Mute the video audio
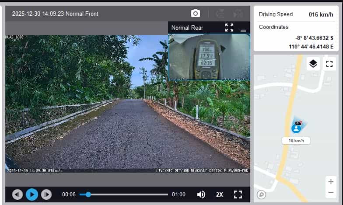 [201, 195]
